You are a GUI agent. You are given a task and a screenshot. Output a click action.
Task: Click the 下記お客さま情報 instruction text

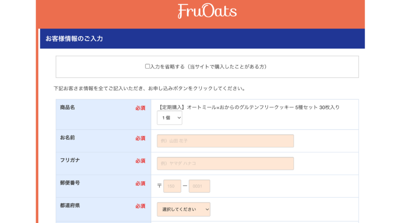(149, 89)
